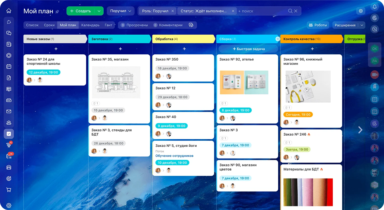Switch to the Календарь tab
Screen dimensions: 384x210
90,25
